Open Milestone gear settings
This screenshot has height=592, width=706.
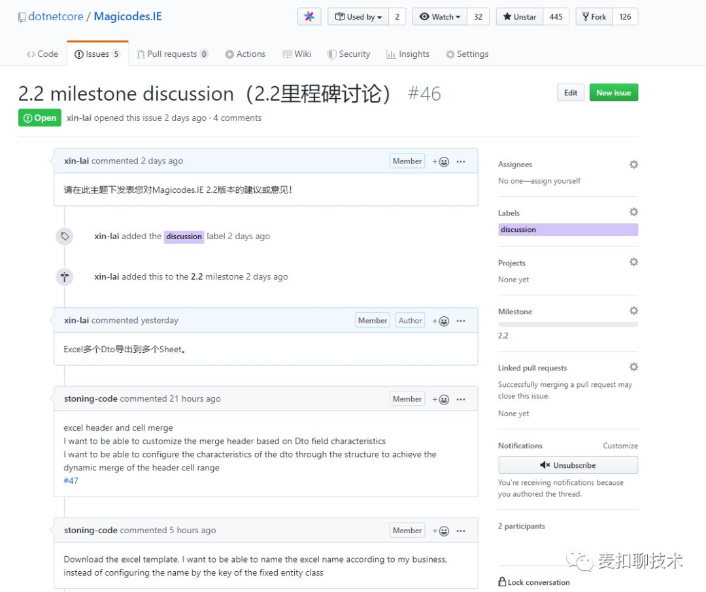pyautogui.click(x=633, y=310)
